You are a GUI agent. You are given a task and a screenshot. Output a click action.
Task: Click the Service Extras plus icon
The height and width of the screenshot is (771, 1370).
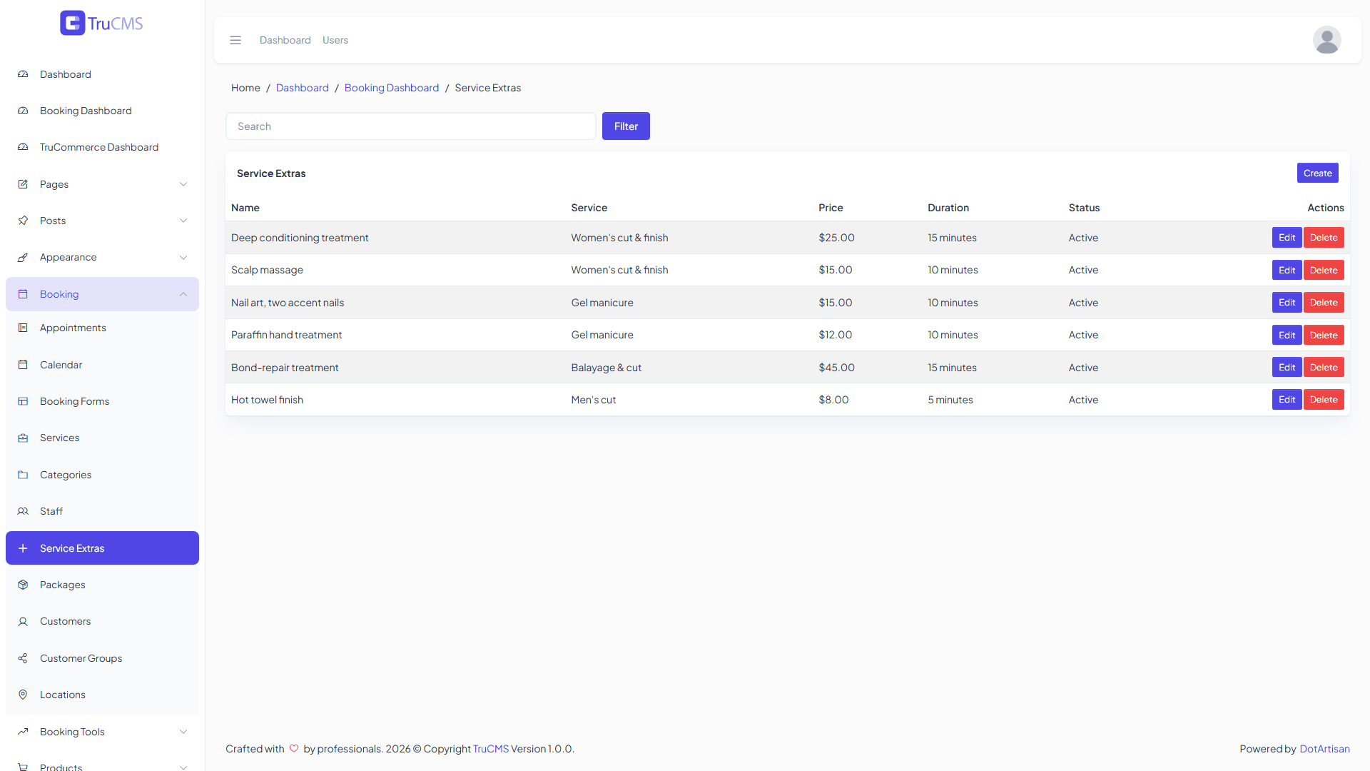[23, 548]
